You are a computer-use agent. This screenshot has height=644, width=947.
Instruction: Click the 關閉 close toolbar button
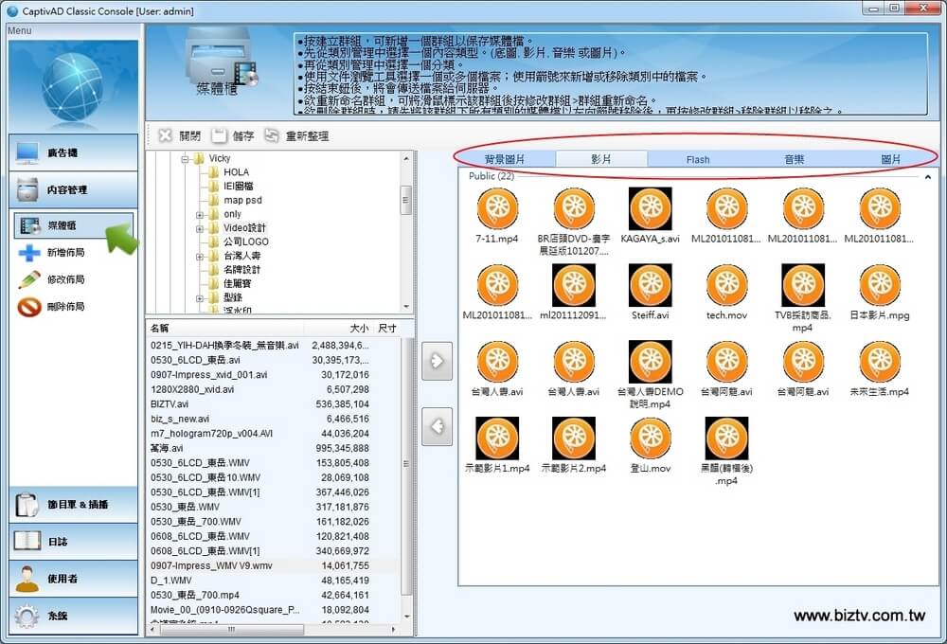tap(165, 135)
